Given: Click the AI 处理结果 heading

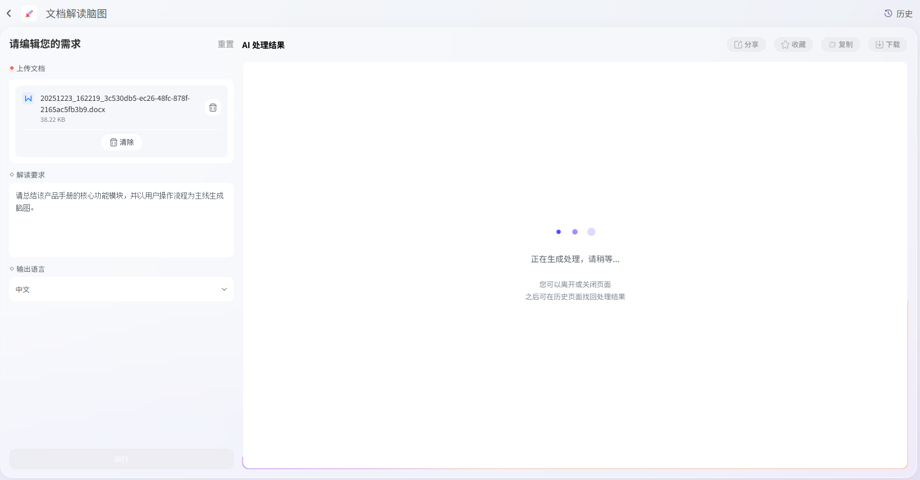Looking at the screenshot, I should (x=263, y=45).
